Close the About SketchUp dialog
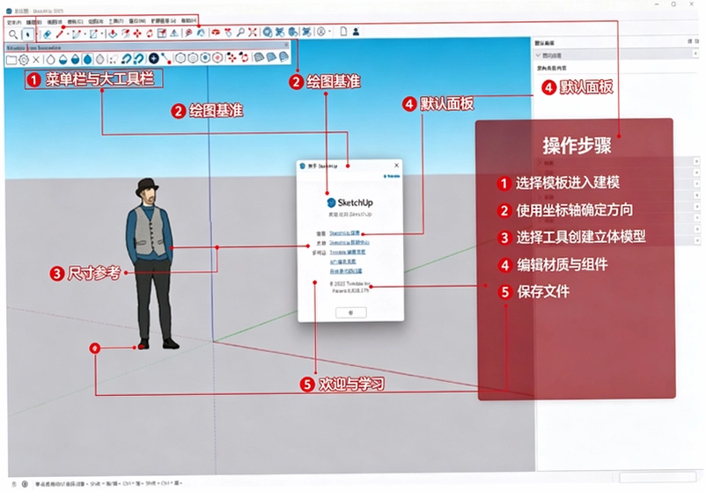The height and width of the screenshot is (492, 706). pos(396,165)
